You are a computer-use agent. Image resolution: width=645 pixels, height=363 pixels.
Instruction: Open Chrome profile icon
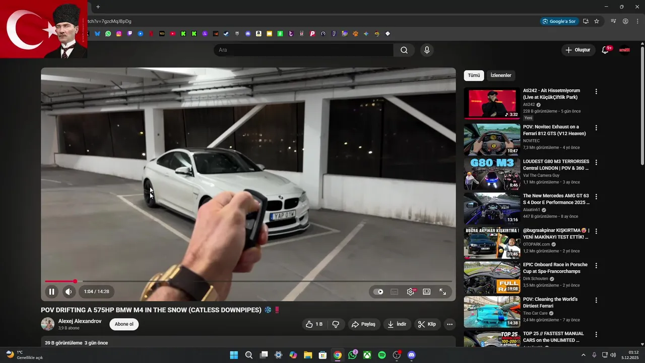625,21
